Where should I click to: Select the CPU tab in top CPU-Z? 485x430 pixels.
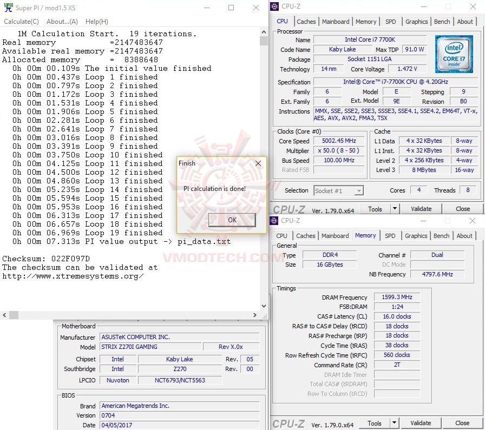[282, 21]
